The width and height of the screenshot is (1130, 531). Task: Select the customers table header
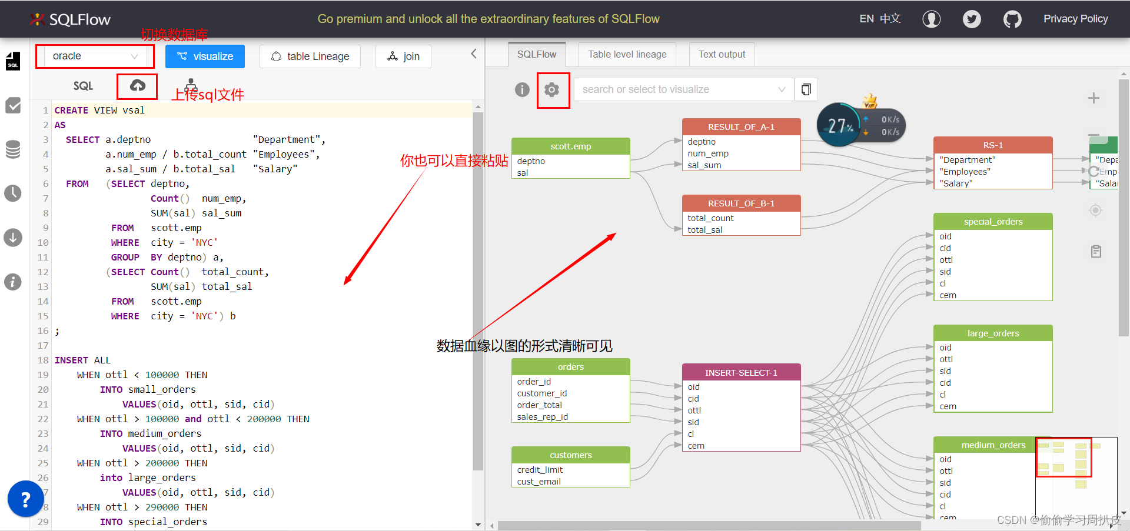[571, 455]
